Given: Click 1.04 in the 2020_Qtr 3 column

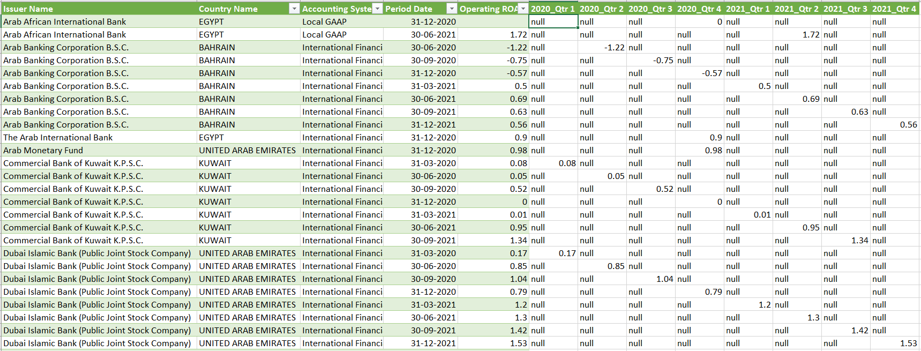Looking at the screenshot, I should 651,279.
